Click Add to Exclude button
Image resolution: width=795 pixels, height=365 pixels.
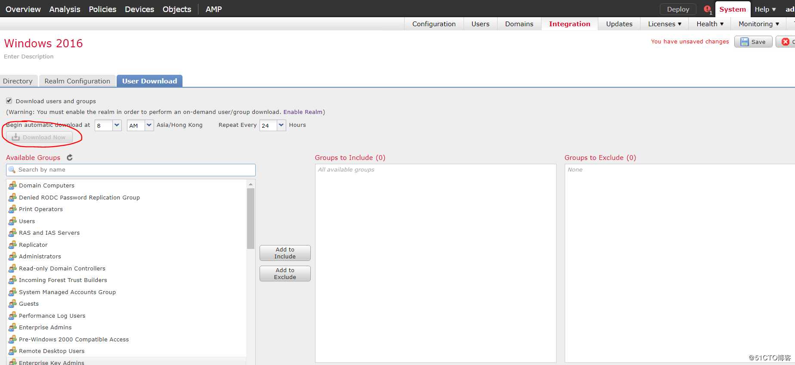point(285,273)
